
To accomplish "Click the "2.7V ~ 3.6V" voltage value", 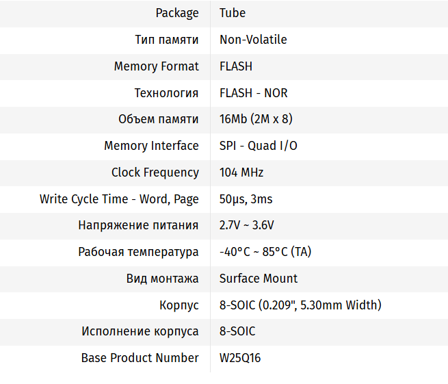I will pos(247,225).
